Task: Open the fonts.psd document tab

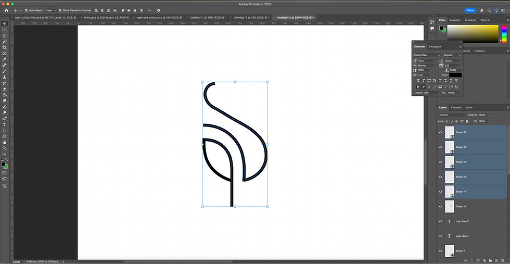Action: 106,17
